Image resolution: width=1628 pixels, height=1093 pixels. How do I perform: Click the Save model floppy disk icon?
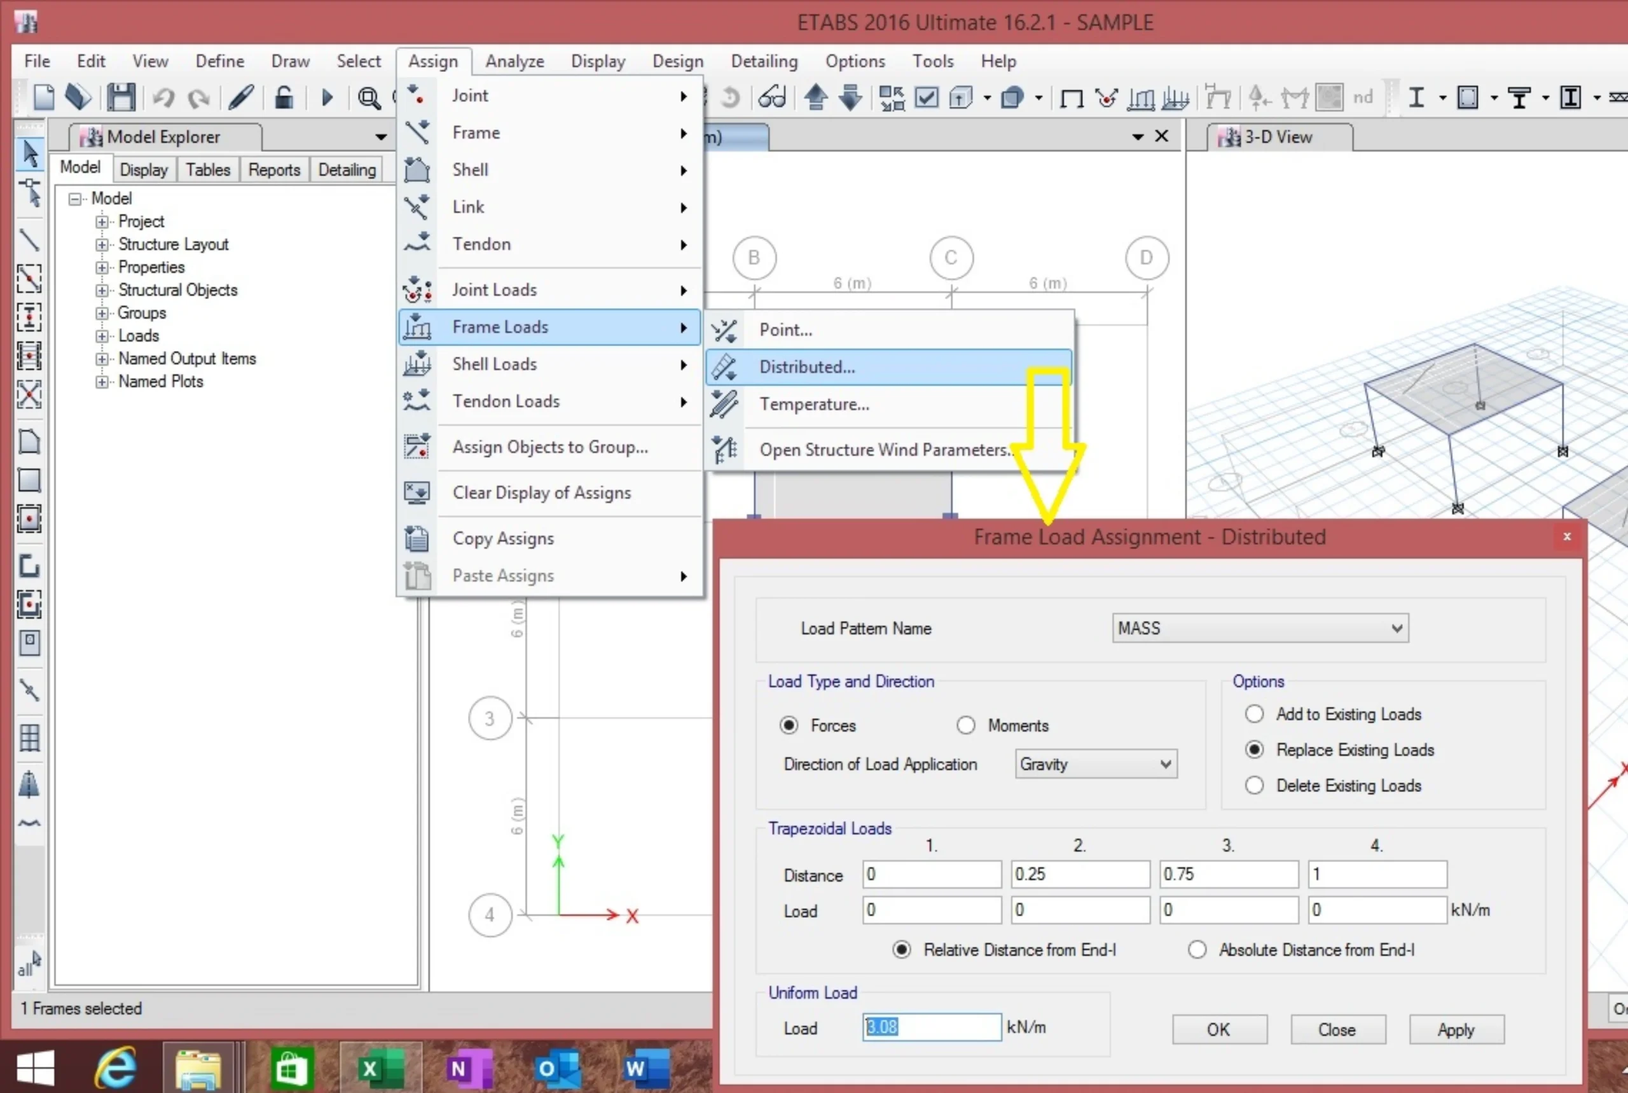121,97
